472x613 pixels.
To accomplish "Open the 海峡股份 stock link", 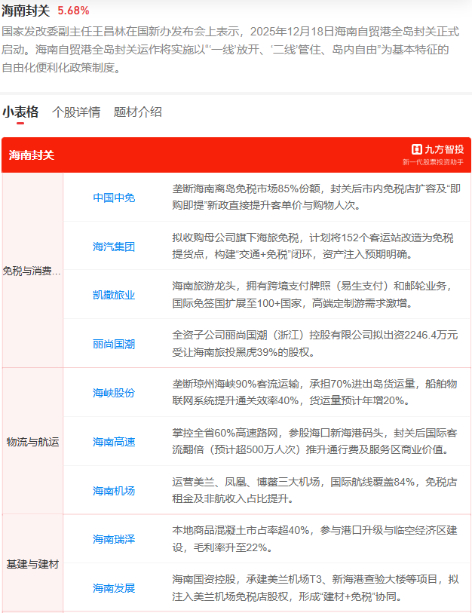I will tap(114, 393).
